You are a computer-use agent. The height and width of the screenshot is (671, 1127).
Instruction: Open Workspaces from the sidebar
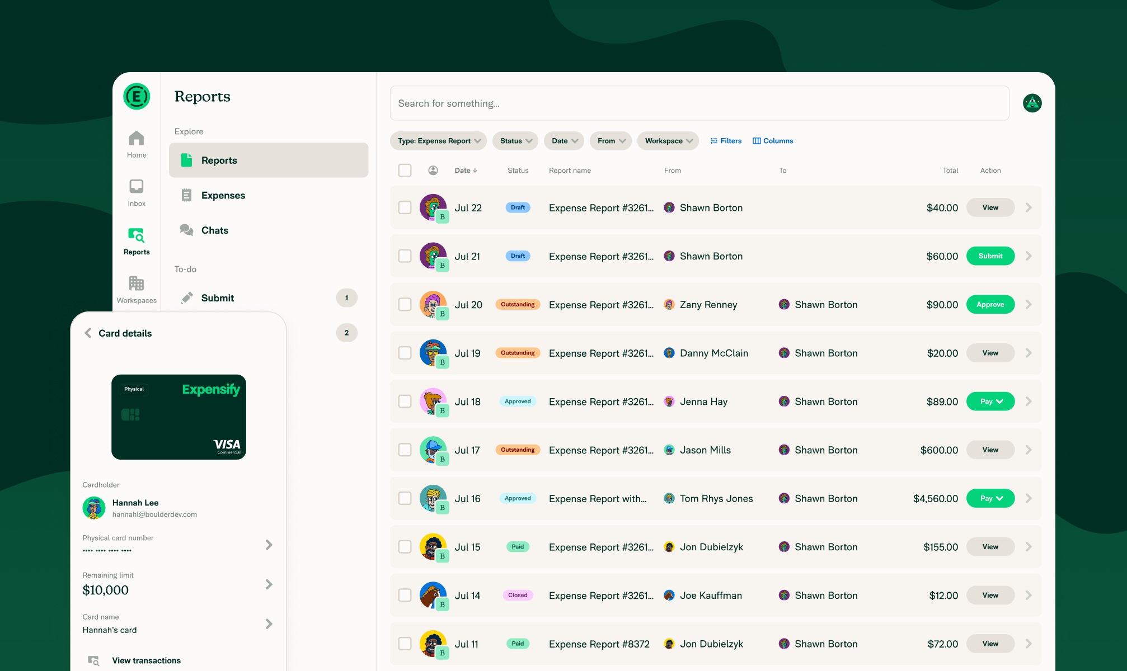tap(137, 290)
